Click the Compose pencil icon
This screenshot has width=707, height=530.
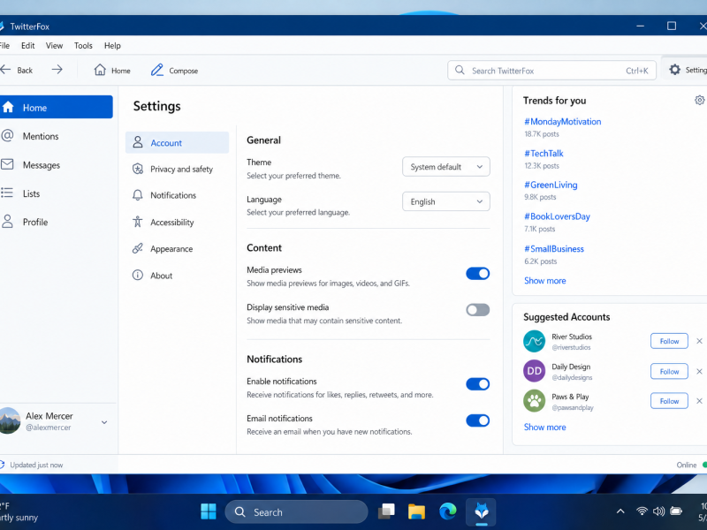pos(157,70)
